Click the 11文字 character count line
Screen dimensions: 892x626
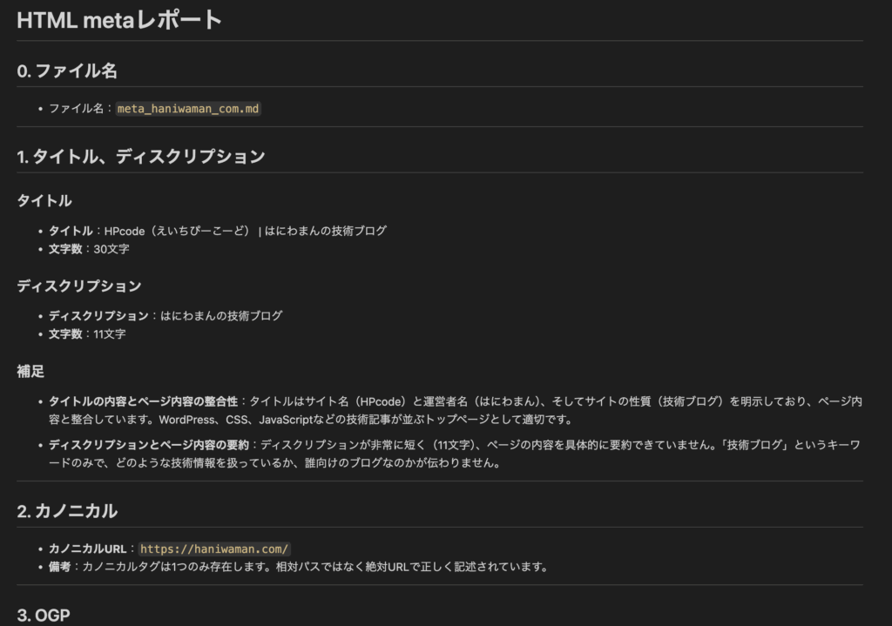(x=87, y=334)
